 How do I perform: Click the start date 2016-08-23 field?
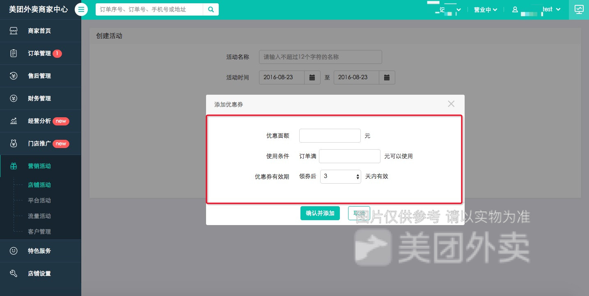[x=282, y=77]
